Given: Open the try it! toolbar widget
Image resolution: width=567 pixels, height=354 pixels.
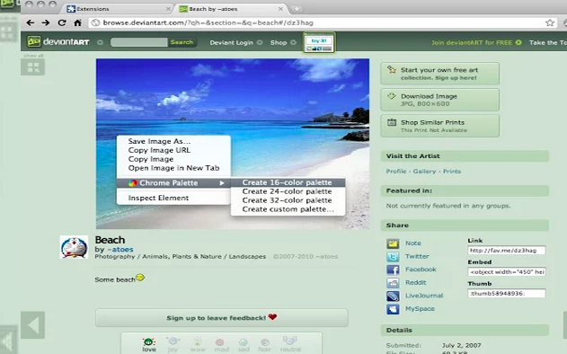Looking at the screenshot, I should [319, 42].
